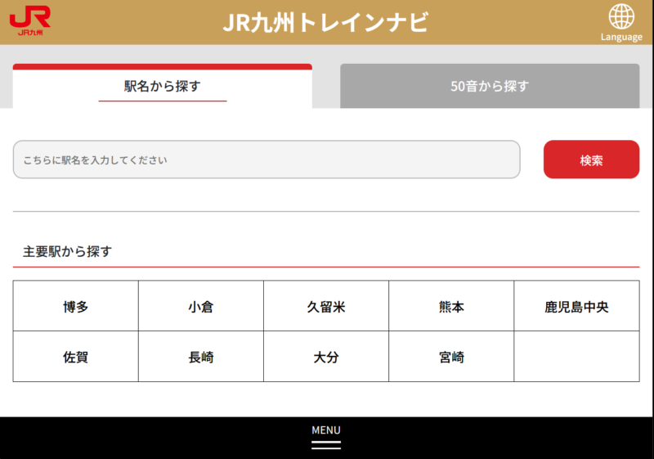Open the Language globe icon
Image resolution: width=654 pixels, height=459 pixels.
[621, 16]
